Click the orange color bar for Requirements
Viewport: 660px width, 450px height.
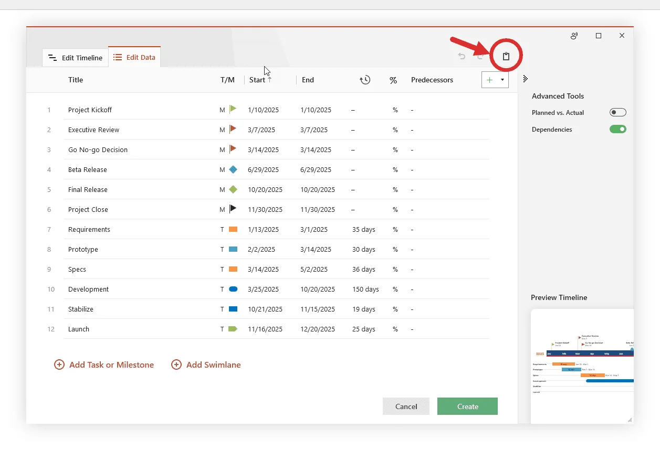click(x=233, y=229)
